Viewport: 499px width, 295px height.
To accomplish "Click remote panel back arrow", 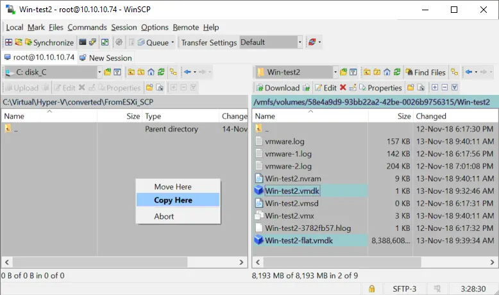I will tap(469, 72).
